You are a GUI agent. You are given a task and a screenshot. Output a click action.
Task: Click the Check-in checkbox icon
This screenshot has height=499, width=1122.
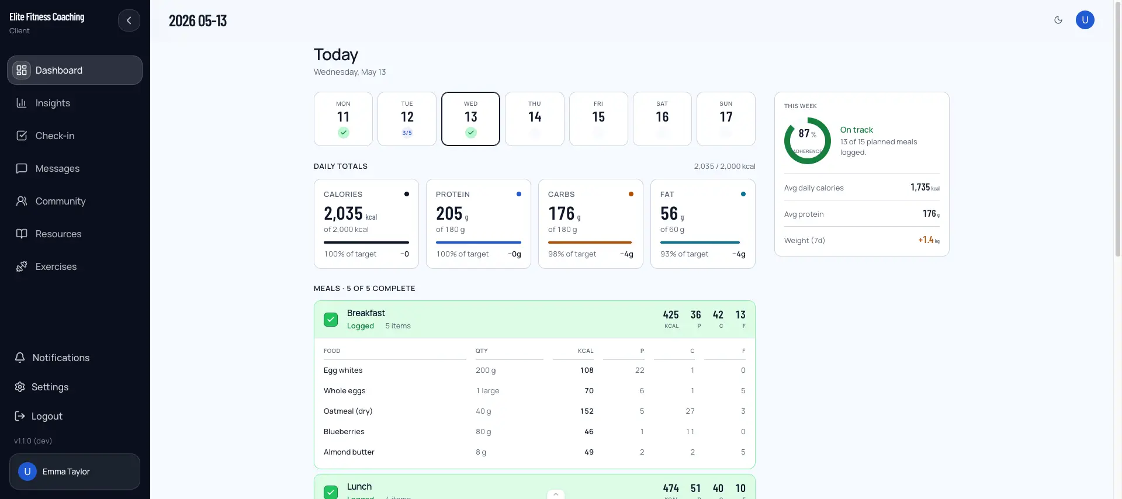point(22,136)
